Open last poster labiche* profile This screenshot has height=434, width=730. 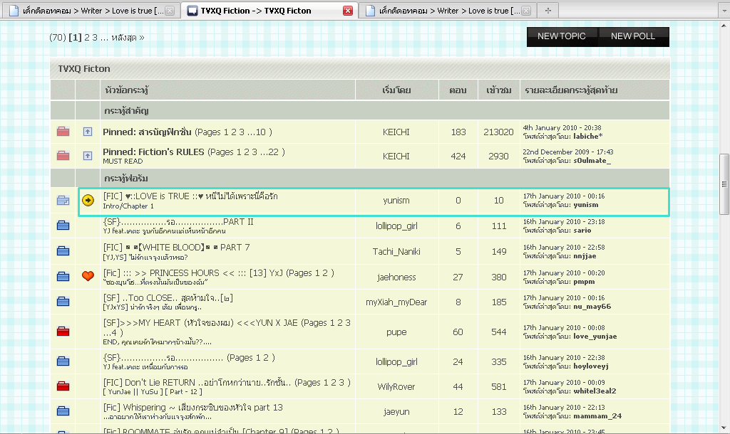[x=588, y=136]
